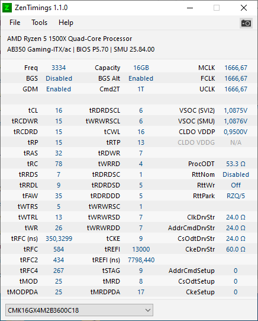Click the VSOC (SVI2) voltage reading
The width and height of the screenshot is (258, 321).
point(236,110)
